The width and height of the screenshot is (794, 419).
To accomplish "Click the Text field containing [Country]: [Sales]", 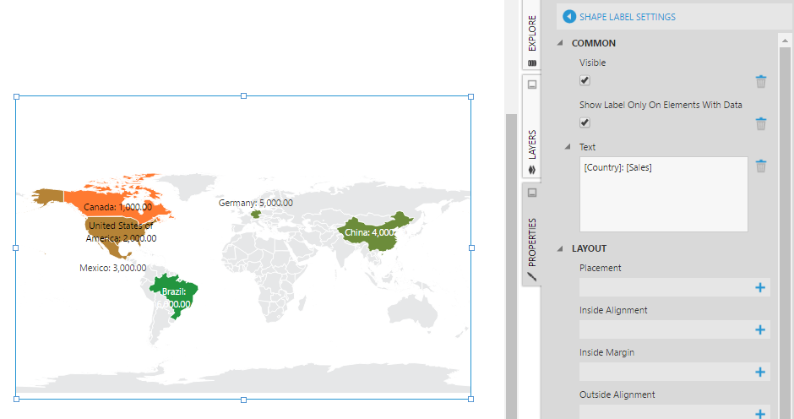I will [x=663, y=193].
